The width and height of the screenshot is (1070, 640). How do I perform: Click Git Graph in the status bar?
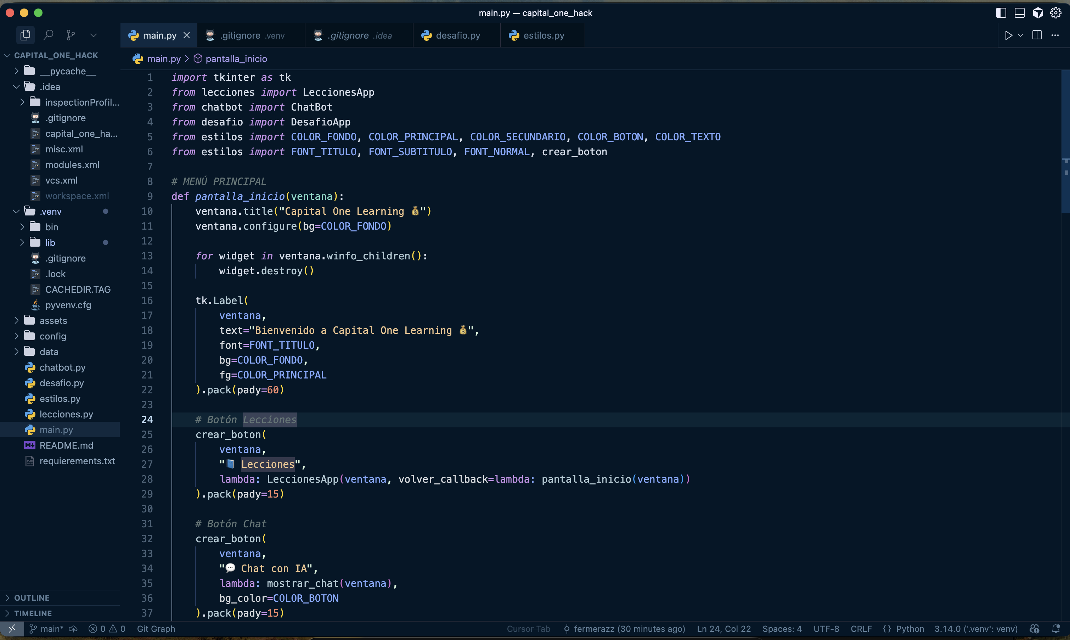tap(156, 629)
